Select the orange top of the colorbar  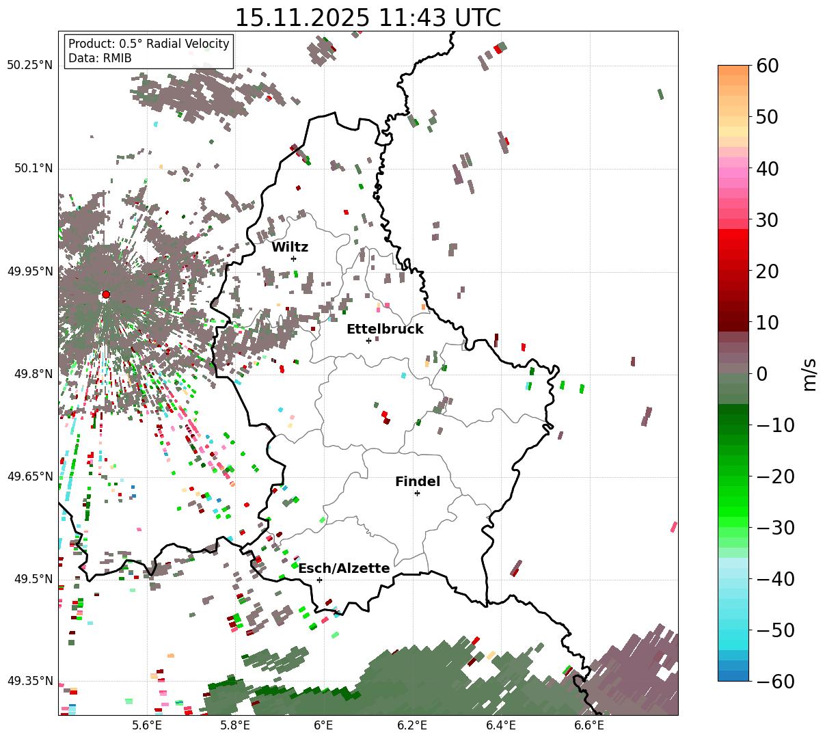pyautogui.click(x=733, y=75)
